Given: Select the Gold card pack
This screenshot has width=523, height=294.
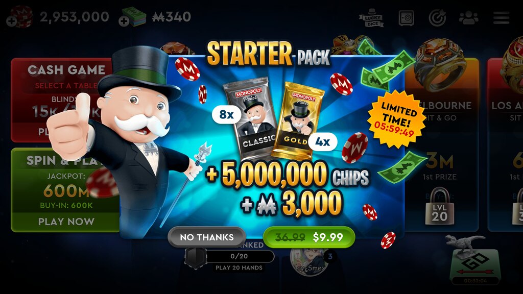Looking at the screenshot, I should click(298, 121).
